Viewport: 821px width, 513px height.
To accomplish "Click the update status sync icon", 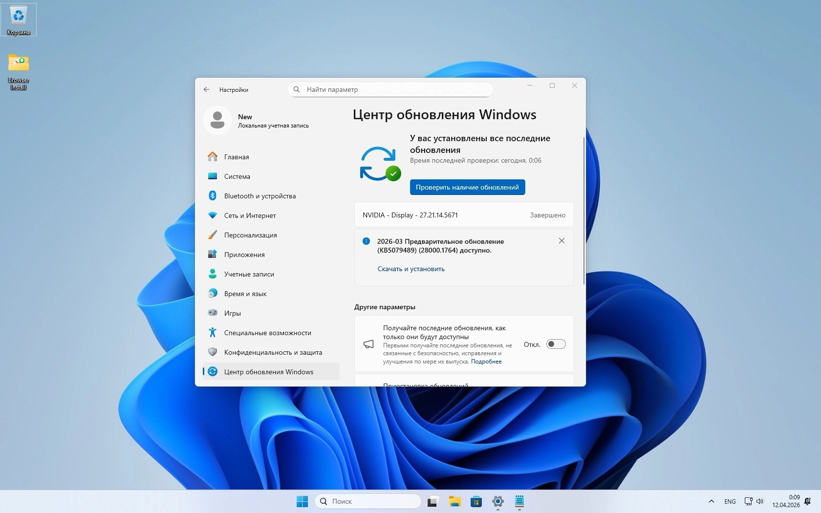I will 380,164.
